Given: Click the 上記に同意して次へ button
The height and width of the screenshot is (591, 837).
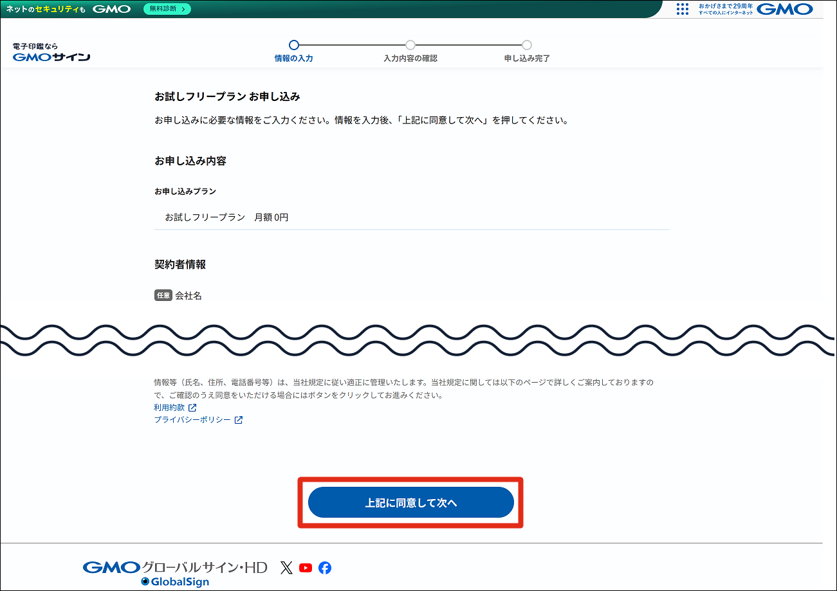Looking at the screenshot, I should (x=410, y=502).
